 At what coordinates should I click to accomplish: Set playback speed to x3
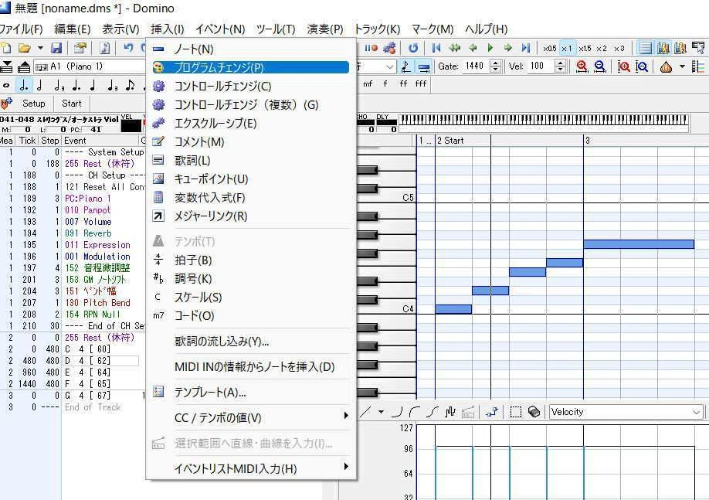619,49
